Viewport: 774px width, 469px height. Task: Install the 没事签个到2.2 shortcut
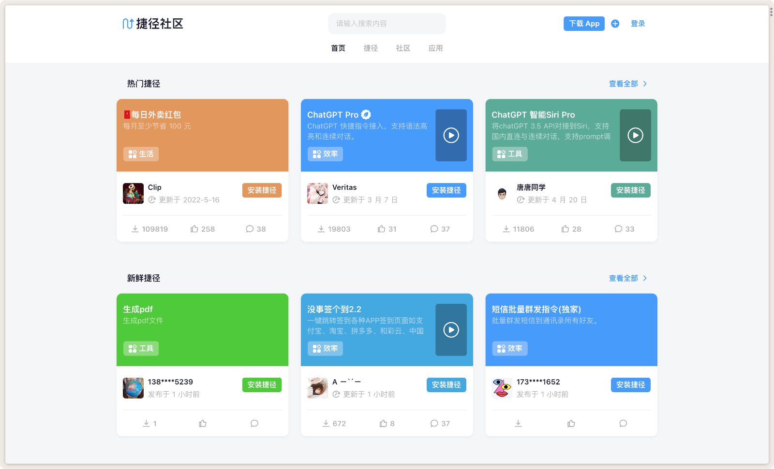[446, 385]
